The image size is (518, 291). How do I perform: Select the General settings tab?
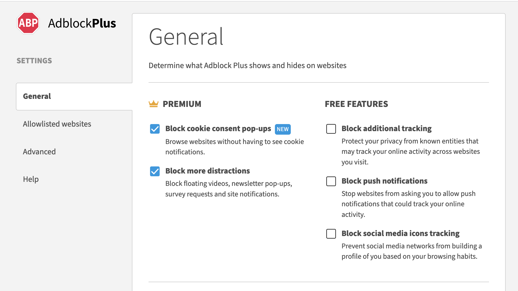pos(37,96)
